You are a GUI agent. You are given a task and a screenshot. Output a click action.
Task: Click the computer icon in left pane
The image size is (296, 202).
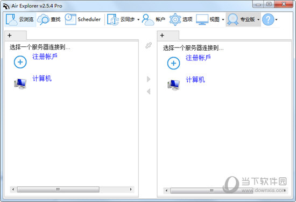(x=20, y=83)
